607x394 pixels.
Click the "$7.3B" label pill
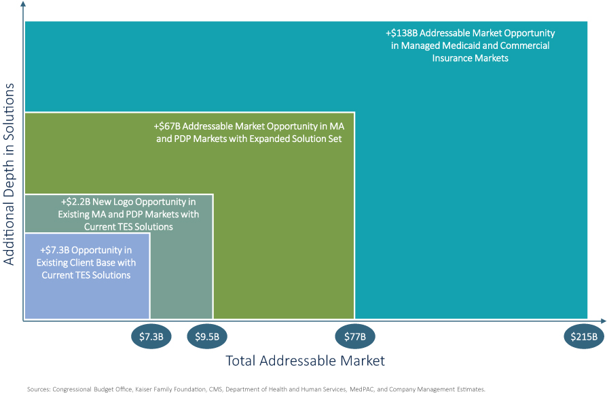tap(151, 336)
